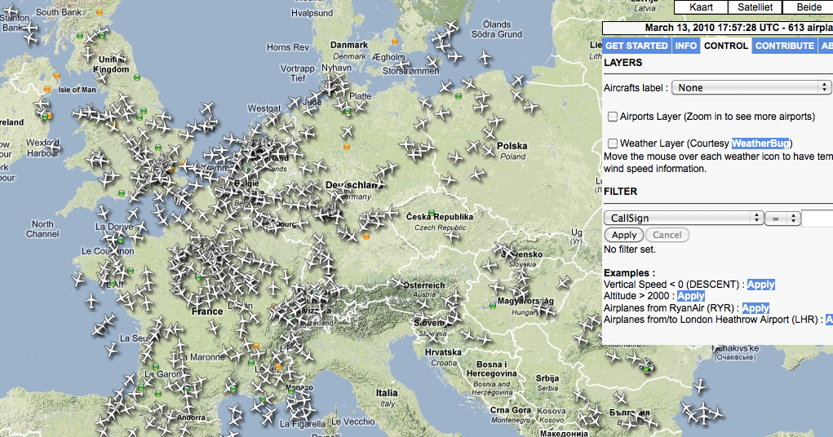Apply the Vertical Speed DESCENT example
The width and height of the screenshot is (833, 437).
760,285
